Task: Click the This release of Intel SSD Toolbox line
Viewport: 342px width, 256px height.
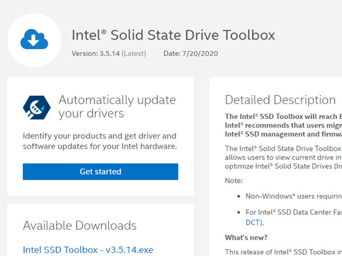Action: coord(283,251)
